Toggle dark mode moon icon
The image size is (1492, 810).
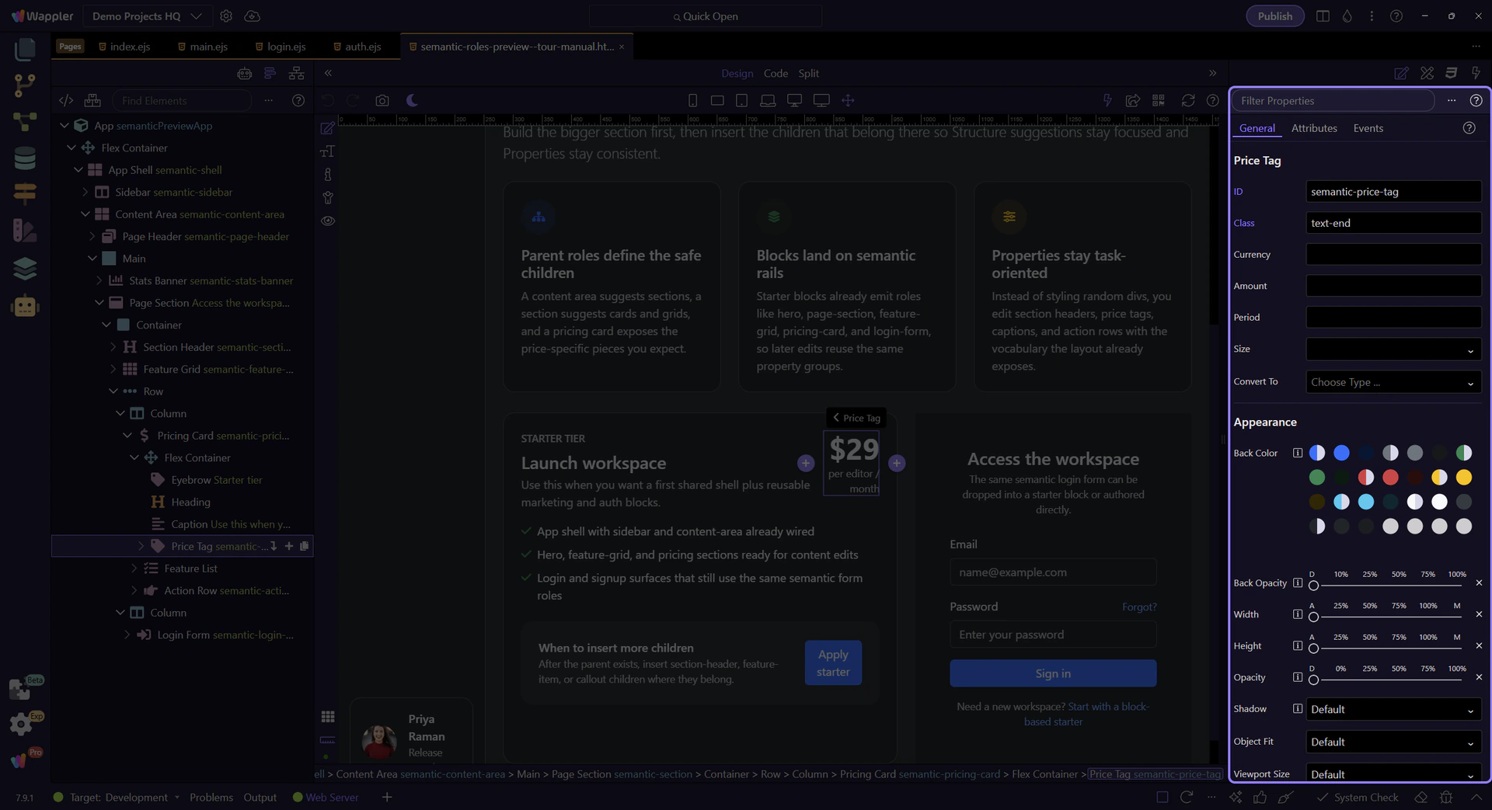[x=412, y=100]
